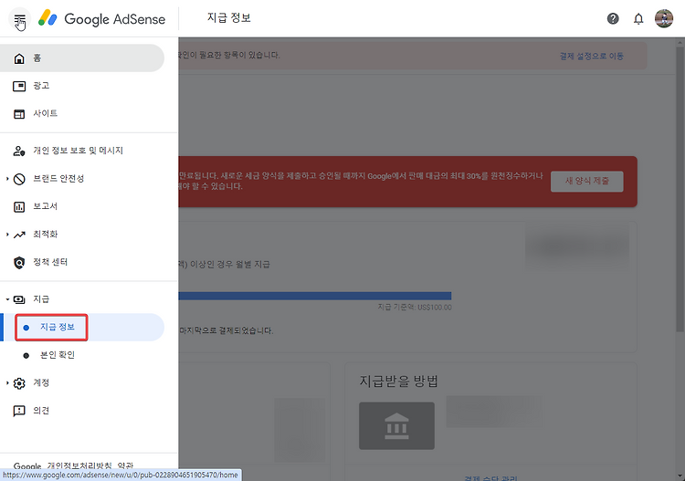Open the notifications bell icon
Viewport: 685px width, 481px height.
tap(638, 19)
